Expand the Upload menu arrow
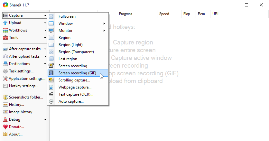The image size is (269, 141). pyautogui.click(x=45, y=23)
